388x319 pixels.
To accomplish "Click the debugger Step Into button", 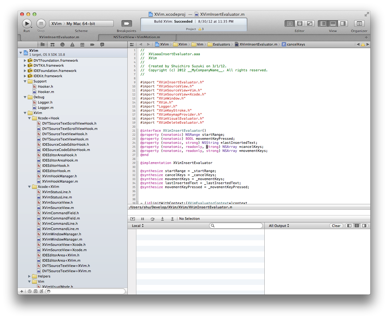I will click(162, 219).
